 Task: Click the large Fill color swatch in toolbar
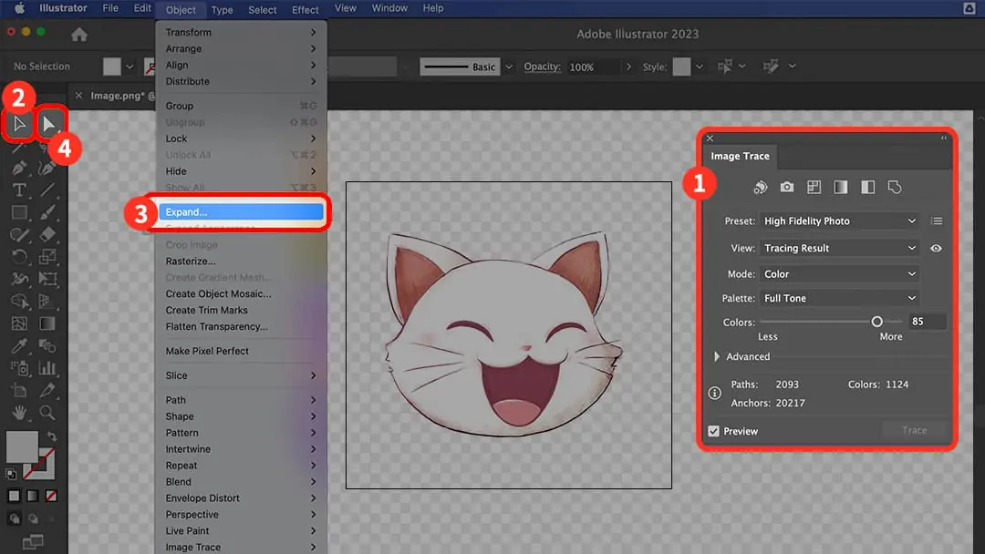click(x=22, y=446)
